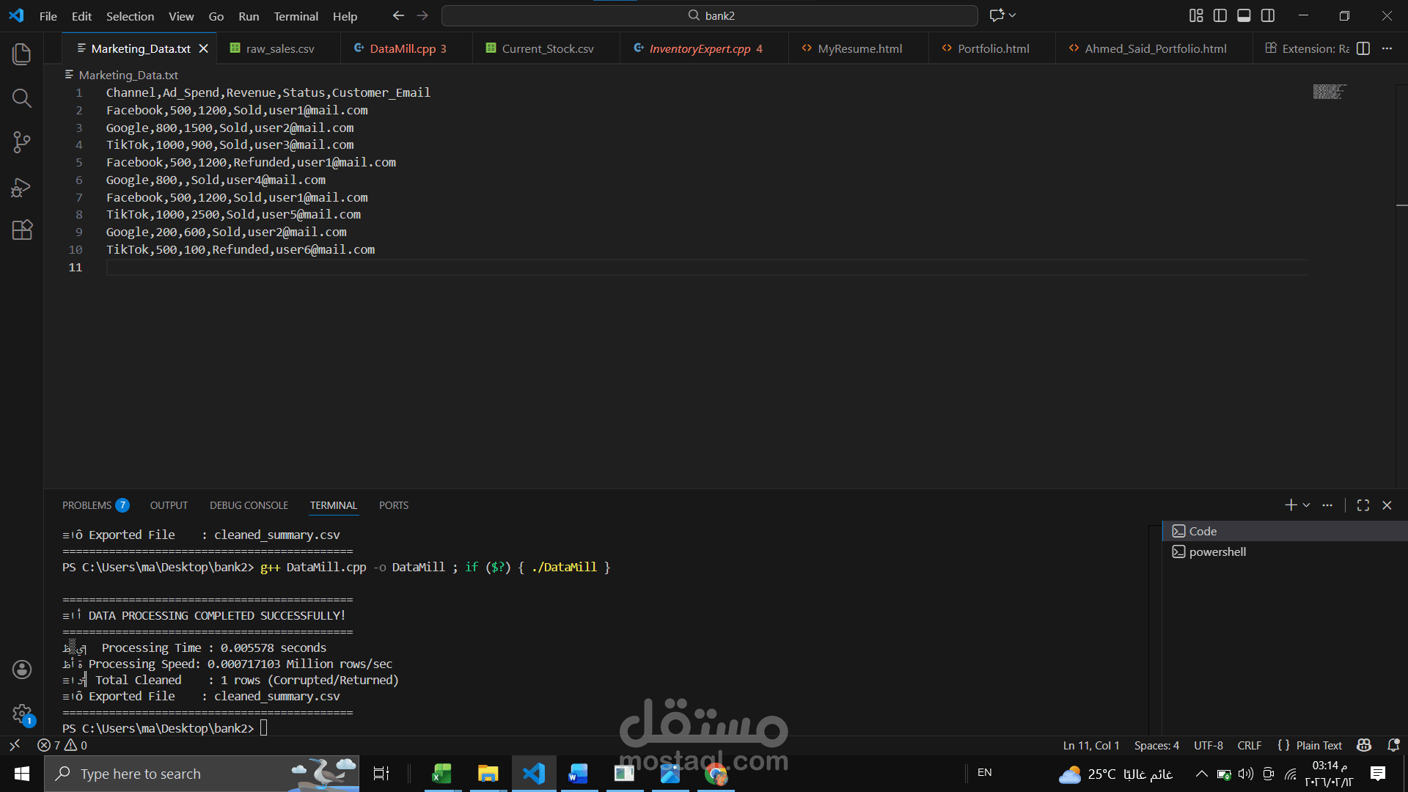Click the errors and warnings status indicator
This screenshot has width=1408, height=792.
tap(63, 745)
